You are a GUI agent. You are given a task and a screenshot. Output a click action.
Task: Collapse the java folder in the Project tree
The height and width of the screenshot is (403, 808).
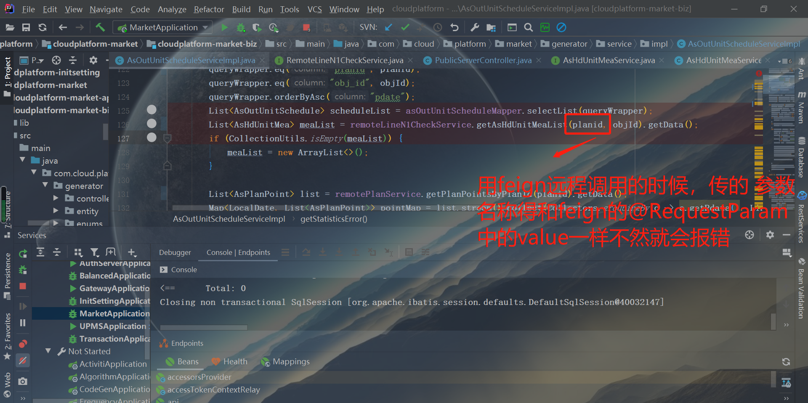click(x=22, y=160)
